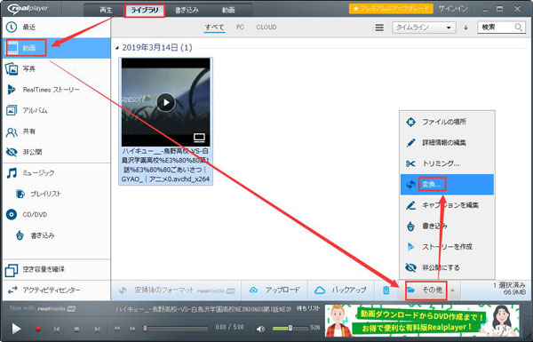Click trash delete icon

pyautogui.click(x=386, y=290)
